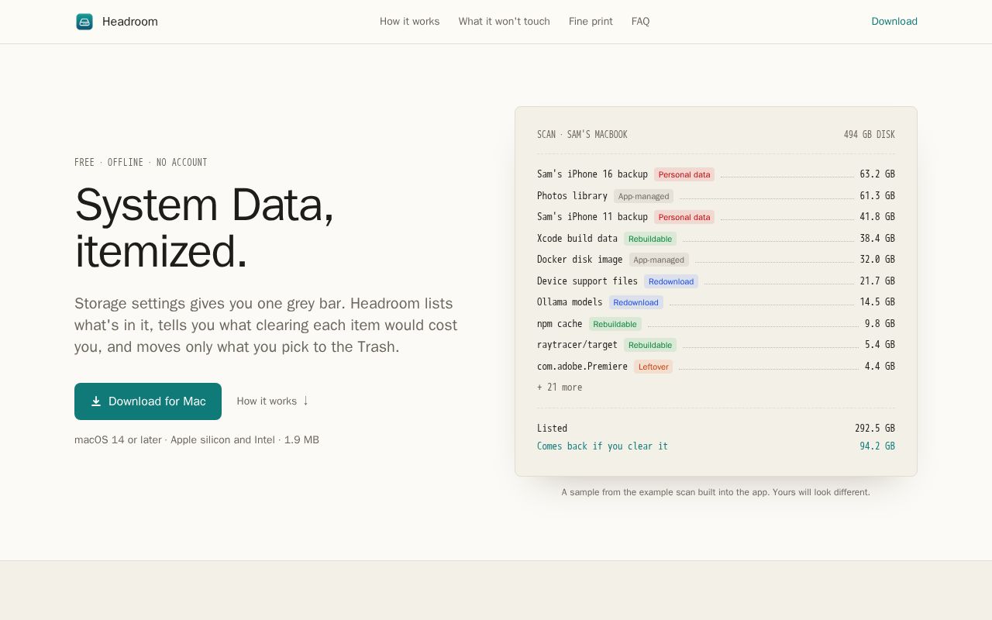Click the Headroom brand name
The height and width of the screenshot is (620, 992).
point(130,22)
